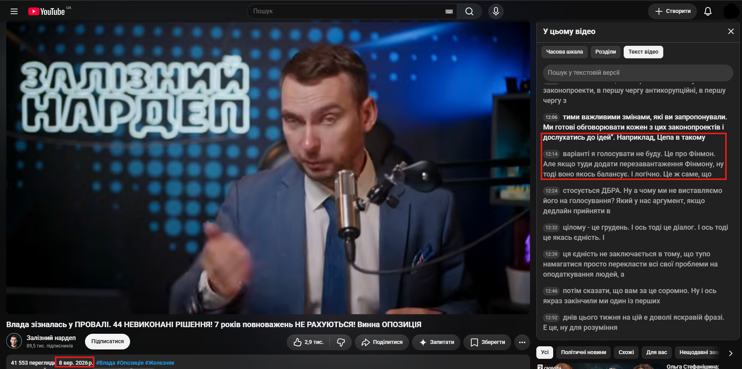Open the #Влада hashtag
The image size is (742, 369).
[x=105, y=363]
